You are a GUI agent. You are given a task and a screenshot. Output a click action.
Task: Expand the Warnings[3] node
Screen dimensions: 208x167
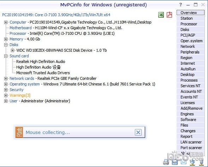coord(6,95)
